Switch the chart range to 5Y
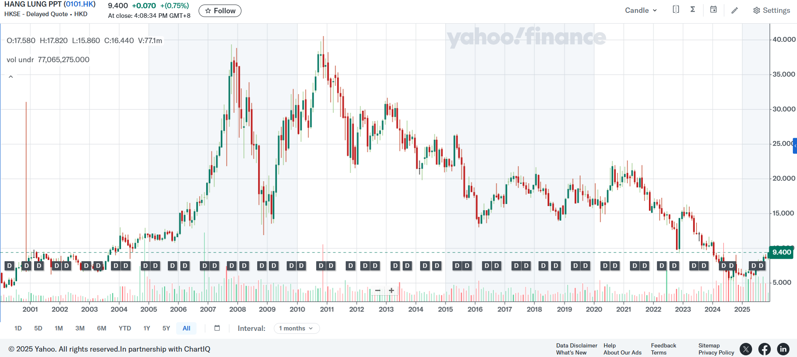797x357 pixels. tap(166, 328)
